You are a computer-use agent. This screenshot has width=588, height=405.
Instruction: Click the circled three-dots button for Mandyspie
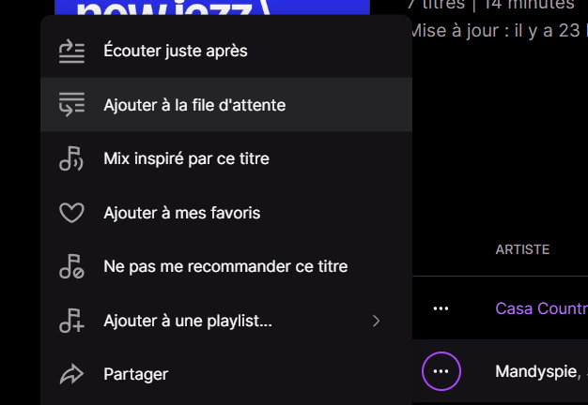click(x=441, y=372)
